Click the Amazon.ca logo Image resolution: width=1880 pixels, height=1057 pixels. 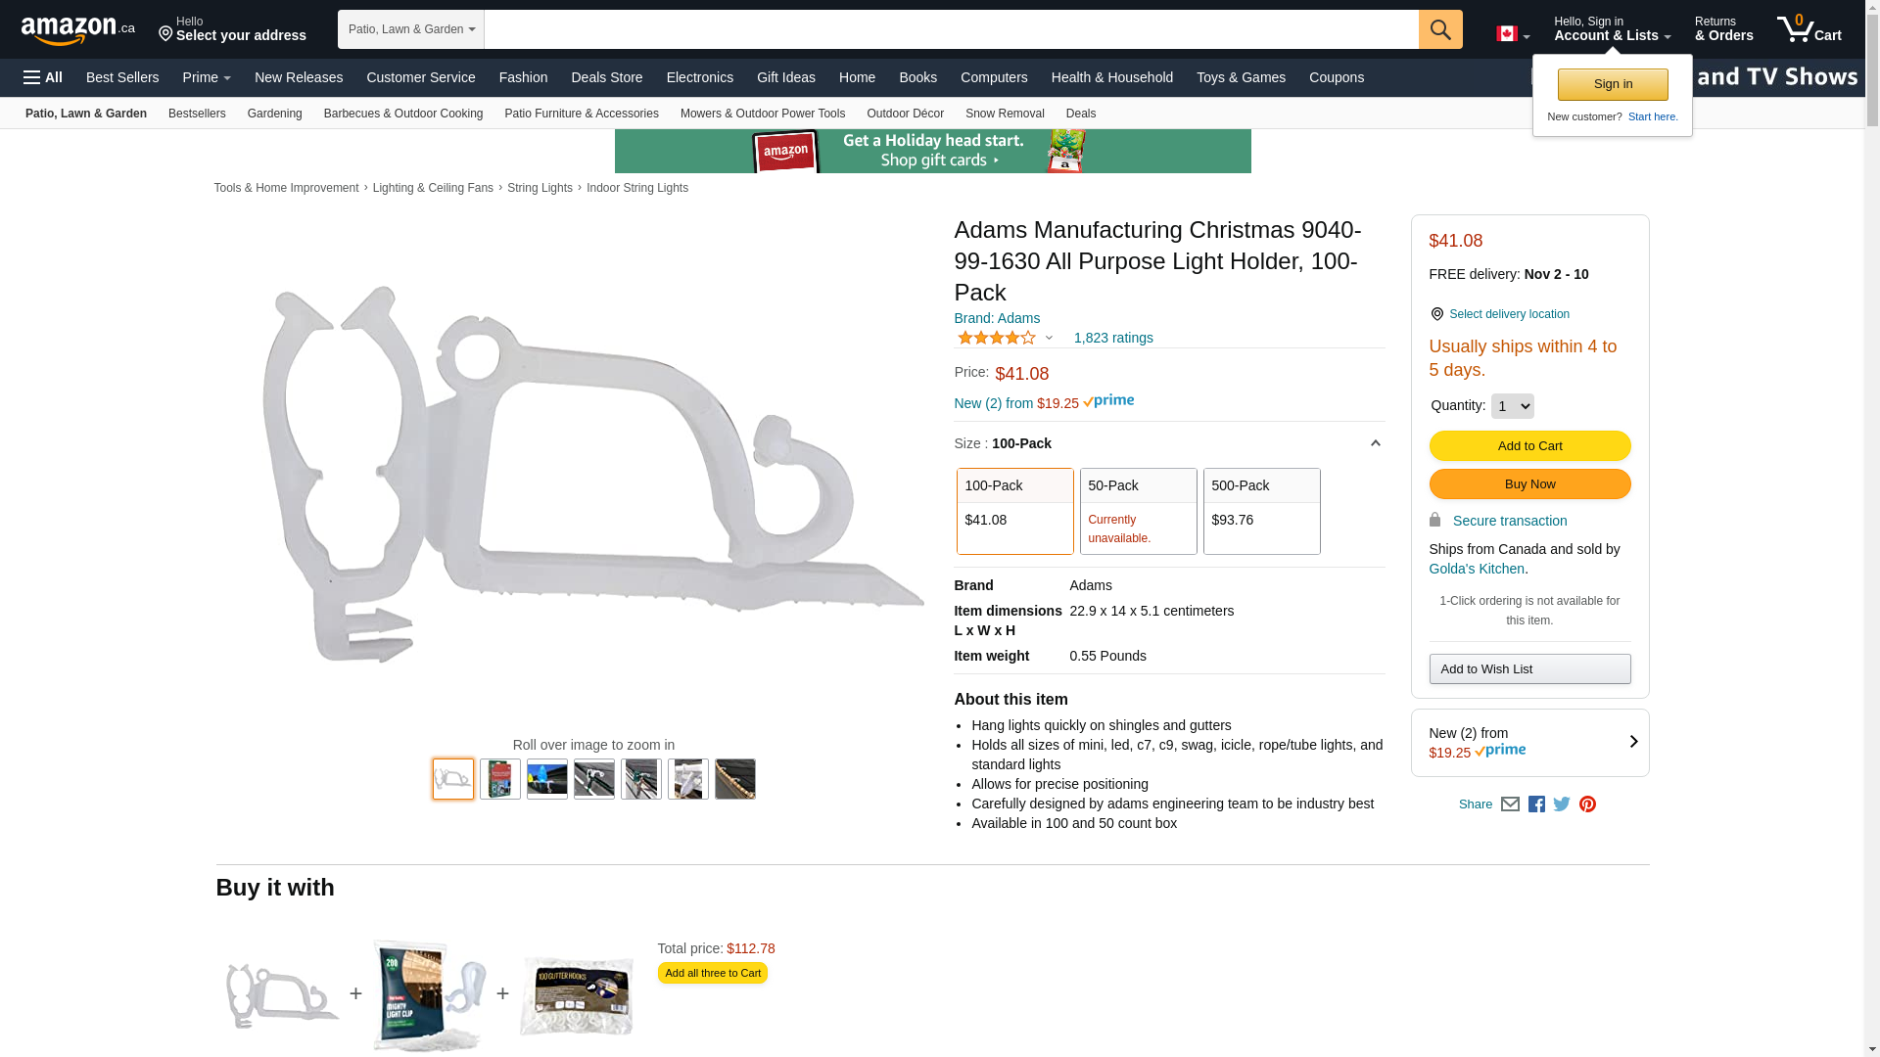(77, 30)
